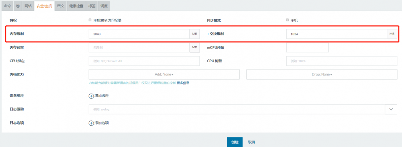This screenshot has width=402, height=147.
Task: Click the 添加选项 link text
Action: pyautogui.click(x=102, y=123)
